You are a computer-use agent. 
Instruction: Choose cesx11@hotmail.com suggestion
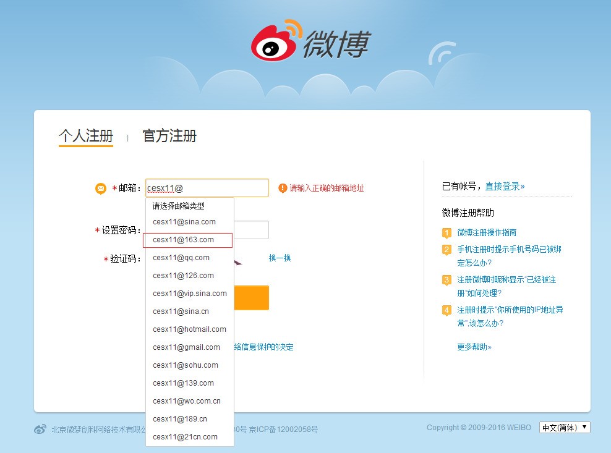pyautogui.click(x=190, y=329)
